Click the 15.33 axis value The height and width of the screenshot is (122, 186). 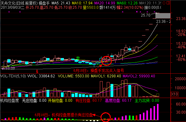pyautogui.click(x=181, y=43)
